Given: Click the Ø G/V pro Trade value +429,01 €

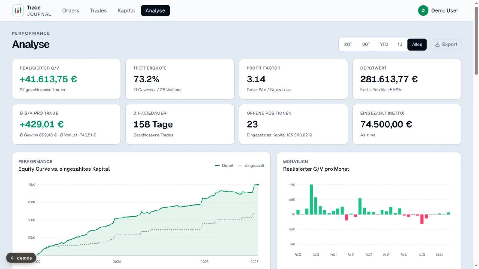Looking at the screenshot, I should tap(42, 124).
